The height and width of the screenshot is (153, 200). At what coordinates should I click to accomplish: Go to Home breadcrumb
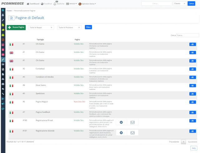click(9, 11)
